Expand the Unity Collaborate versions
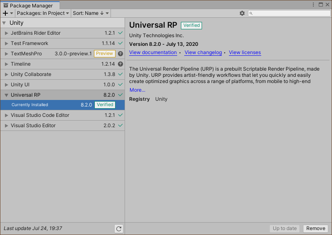Image resolution: width=332 pixels, height=235 pixels. tap(6, 74)
